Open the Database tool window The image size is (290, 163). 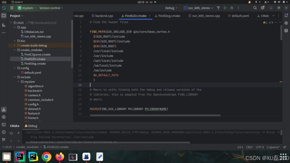tap(286, 31)
